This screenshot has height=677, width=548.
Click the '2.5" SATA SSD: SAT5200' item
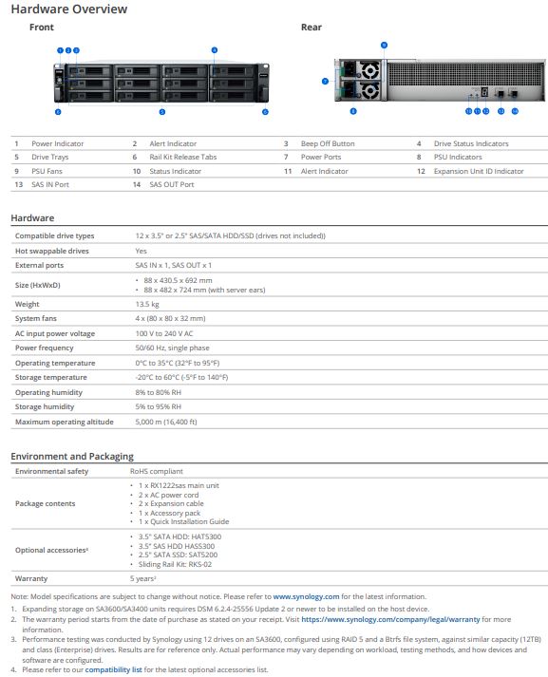178,555
